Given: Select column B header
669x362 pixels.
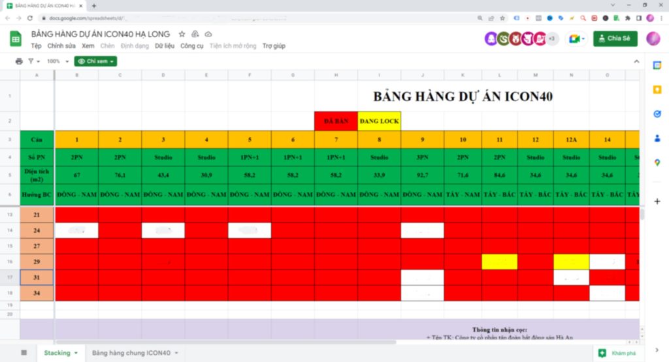Looking at the screenshot, I should (x=77, y=75).
